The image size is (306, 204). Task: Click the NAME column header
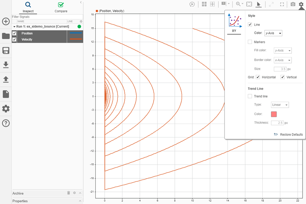point(21,21)
